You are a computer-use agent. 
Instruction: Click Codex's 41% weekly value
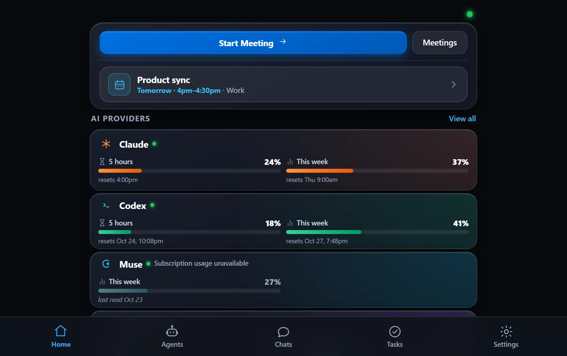point(461,223)
